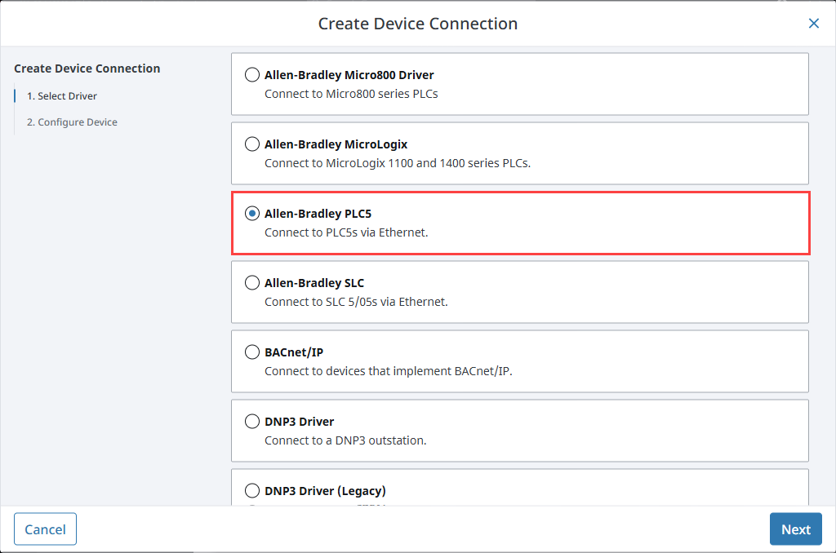
Task: Select BACnet/IP radio button
Action: coord(252,352)
